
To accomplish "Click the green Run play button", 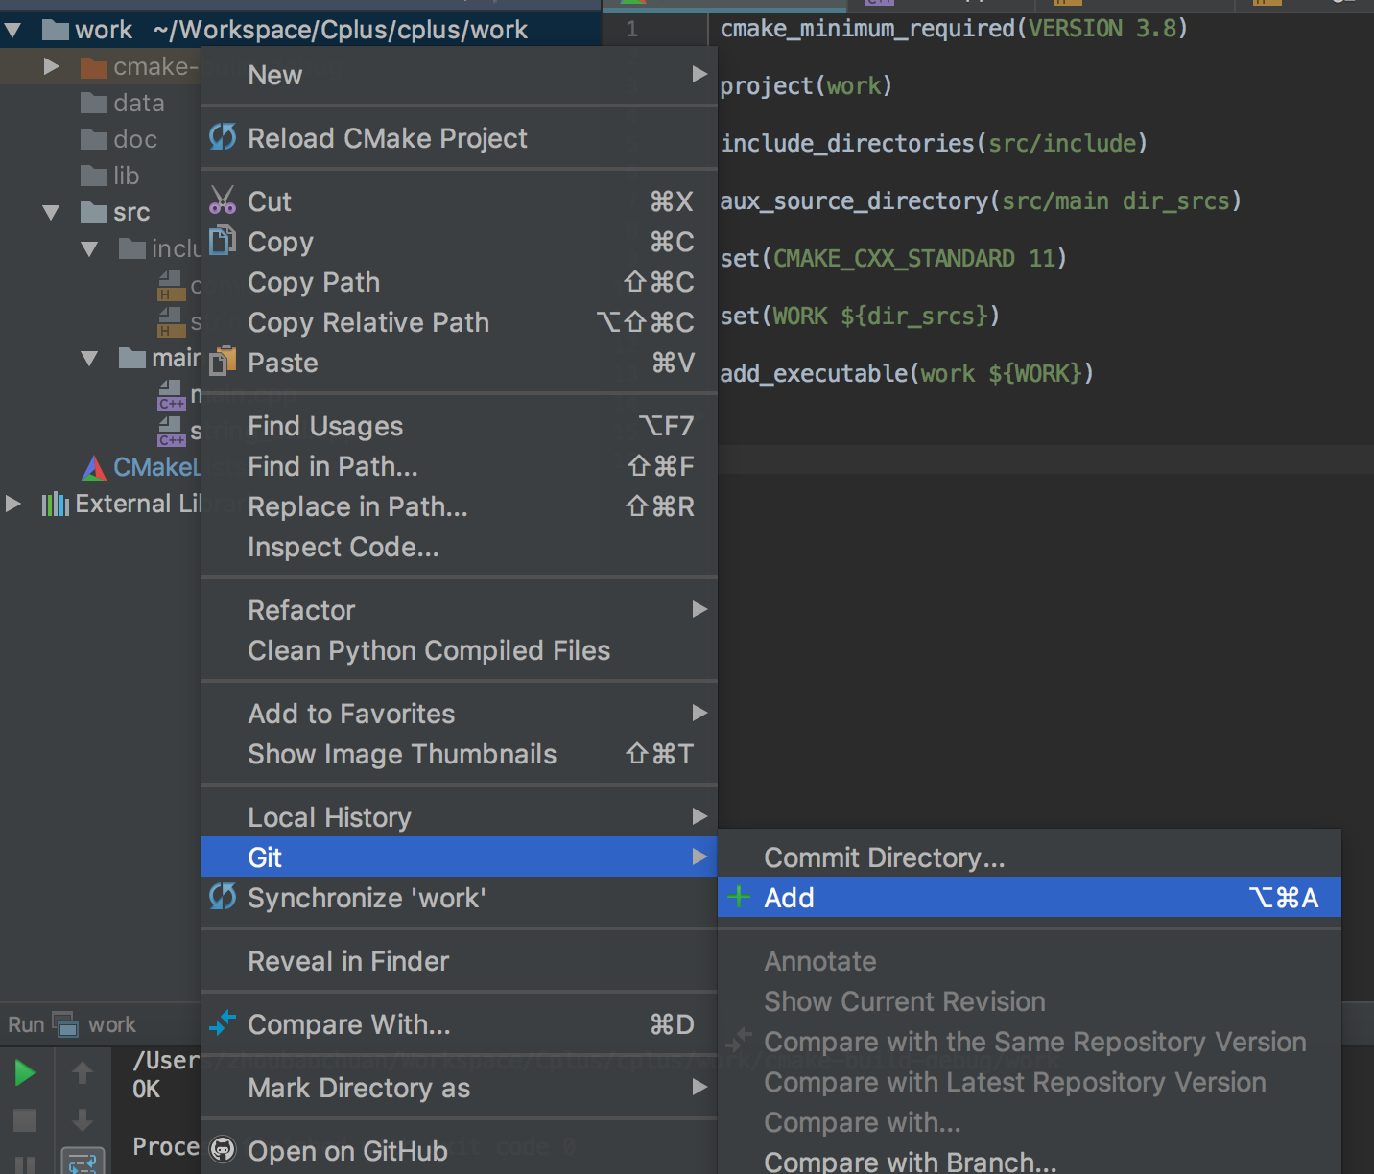I will [25, 1072].
